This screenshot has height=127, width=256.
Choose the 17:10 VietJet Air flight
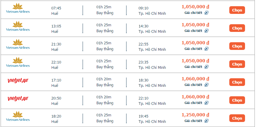point(237,82)
